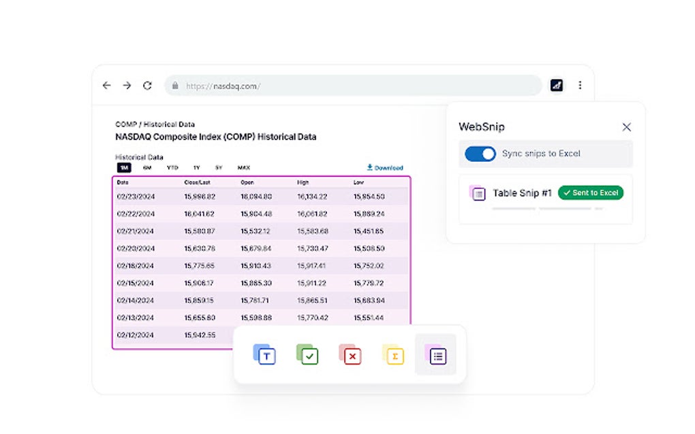The width and height of the screenshot is (695, 434).
Task: Select the 1M range highlighted button
Action: tap(123, 167)
